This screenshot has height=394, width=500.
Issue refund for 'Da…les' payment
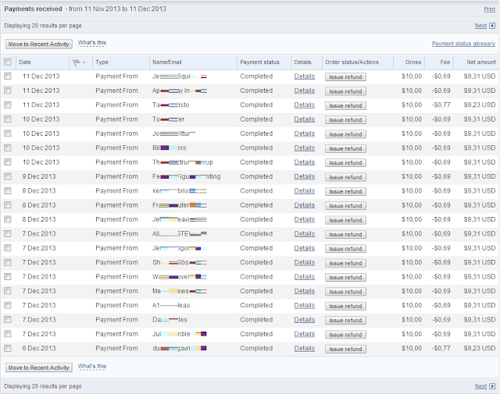click(345, 321)
